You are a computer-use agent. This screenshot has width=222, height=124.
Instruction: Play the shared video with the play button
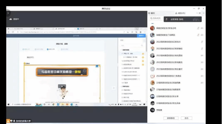[62, 86]
